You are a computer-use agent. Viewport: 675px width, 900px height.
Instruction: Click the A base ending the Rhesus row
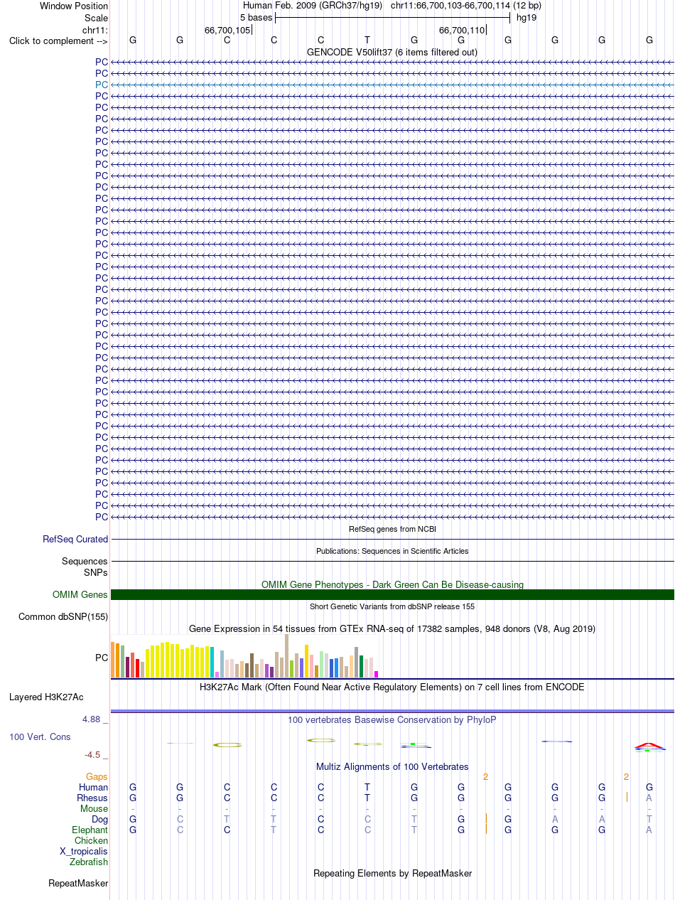tap(649, 798)
